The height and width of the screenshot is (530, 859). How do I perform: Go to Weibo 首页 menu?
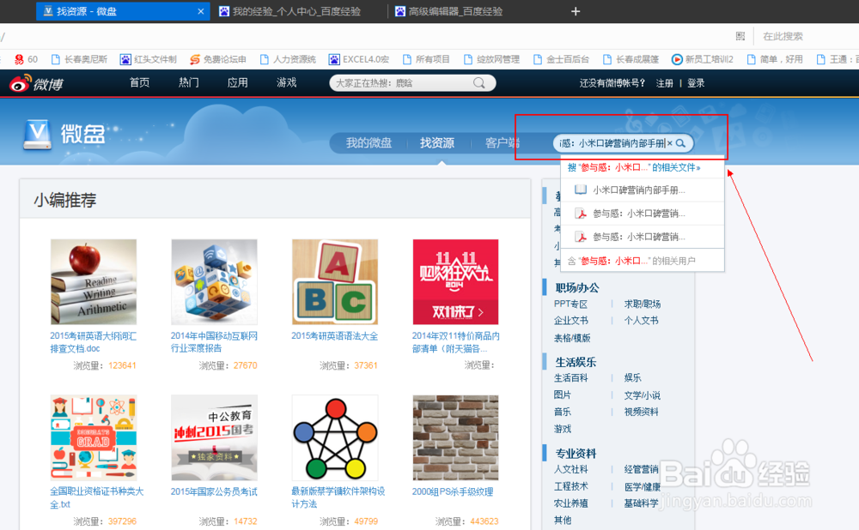click(x=139, y=82)
